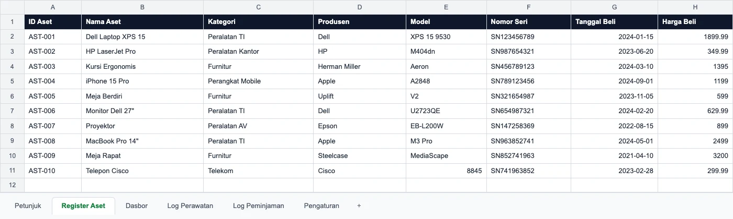Screen dimensions: 733x219
Task: Select cell Telepon Cisco
Action: point(142,171)
